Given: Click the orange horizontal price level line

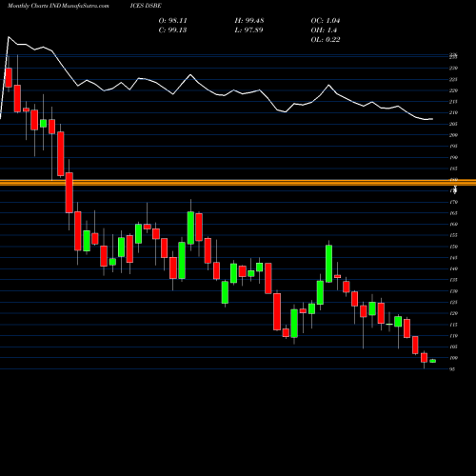Looking at the screenshot, I should click(x=238, y=183).
